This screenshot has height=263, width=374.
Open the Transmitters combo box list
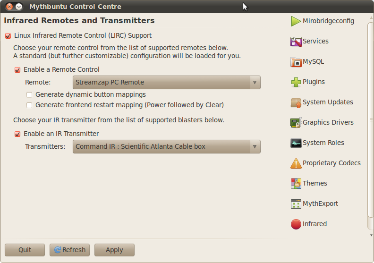[x=167, y=146]
